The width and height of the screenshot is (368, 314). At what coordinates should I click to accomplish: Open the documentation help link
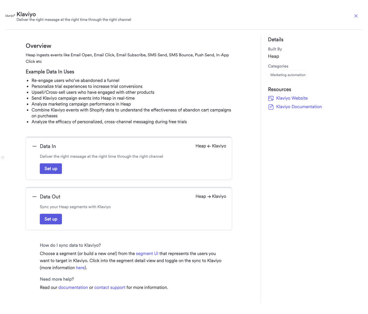[73, 287]
